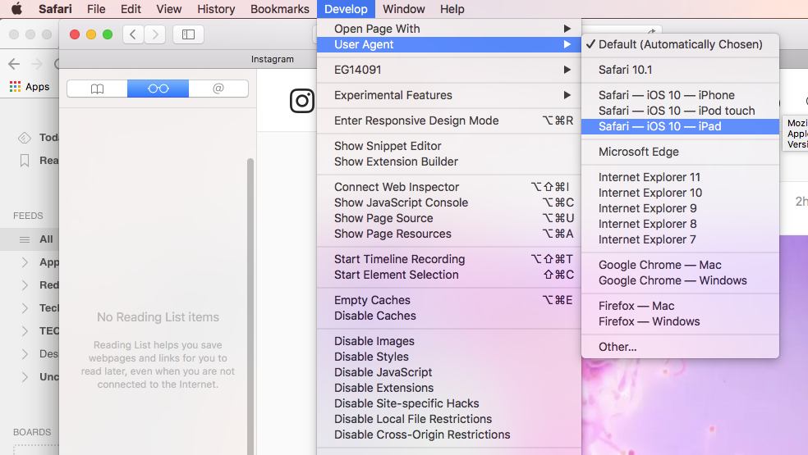Toggle Disable Styles option
Viewport: 808px width, 455px height.
click(449, 357)
